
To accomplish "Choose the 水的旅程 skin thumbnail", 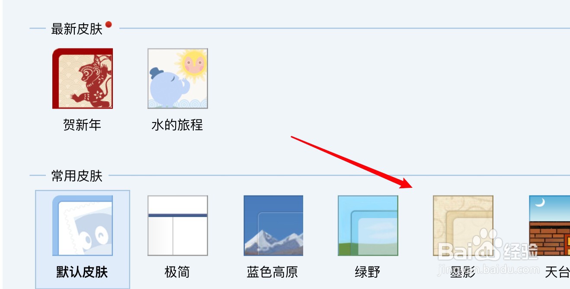I will (178, 78).
